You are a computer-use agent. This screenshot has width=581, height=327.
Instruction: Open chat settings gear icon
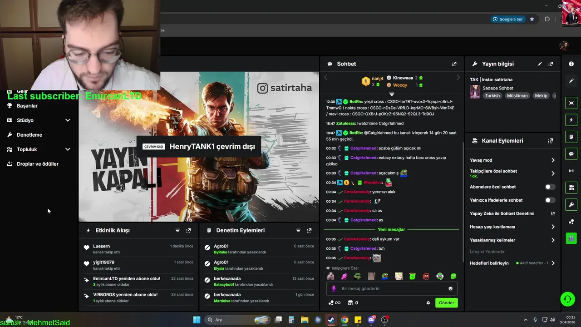click(428, 303)
